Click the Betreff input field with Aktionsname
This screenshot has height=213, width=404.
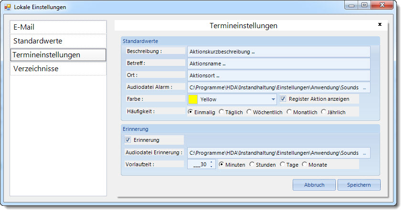tap(279, 64)
